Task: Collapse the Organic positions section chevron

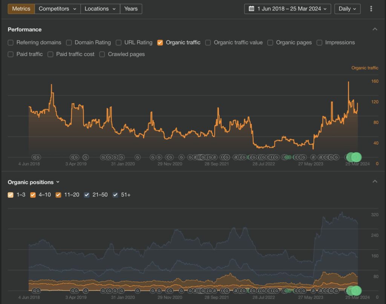Action: click(375, 182)
